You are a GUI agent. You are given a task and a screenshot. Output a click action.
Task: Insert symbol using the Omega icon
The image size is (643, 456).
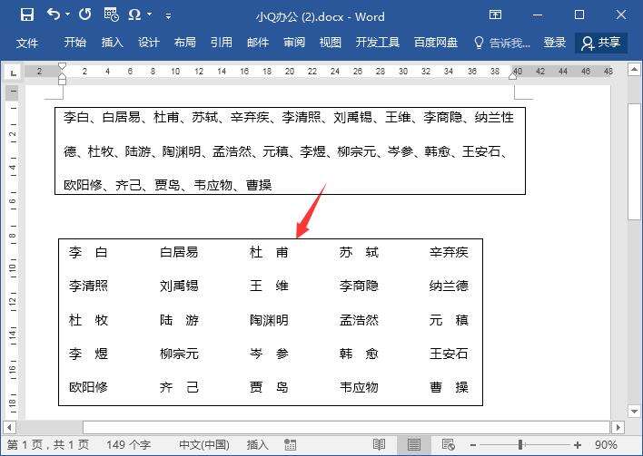click(135, 15)
